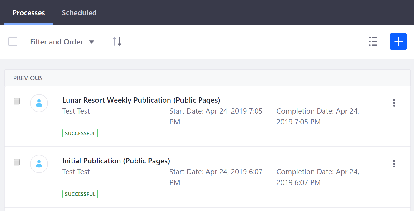This screenshot has width=414, height=211.
Task: Open the Filter and Order dropdown
Action: (62, 42)
